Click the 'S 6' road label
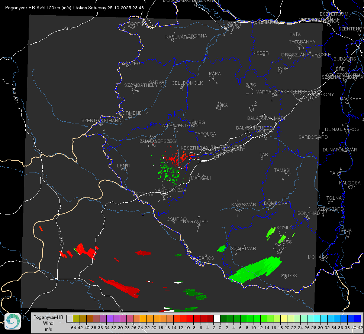The height and width of the screenshot is (334, 364). [68, 28]
